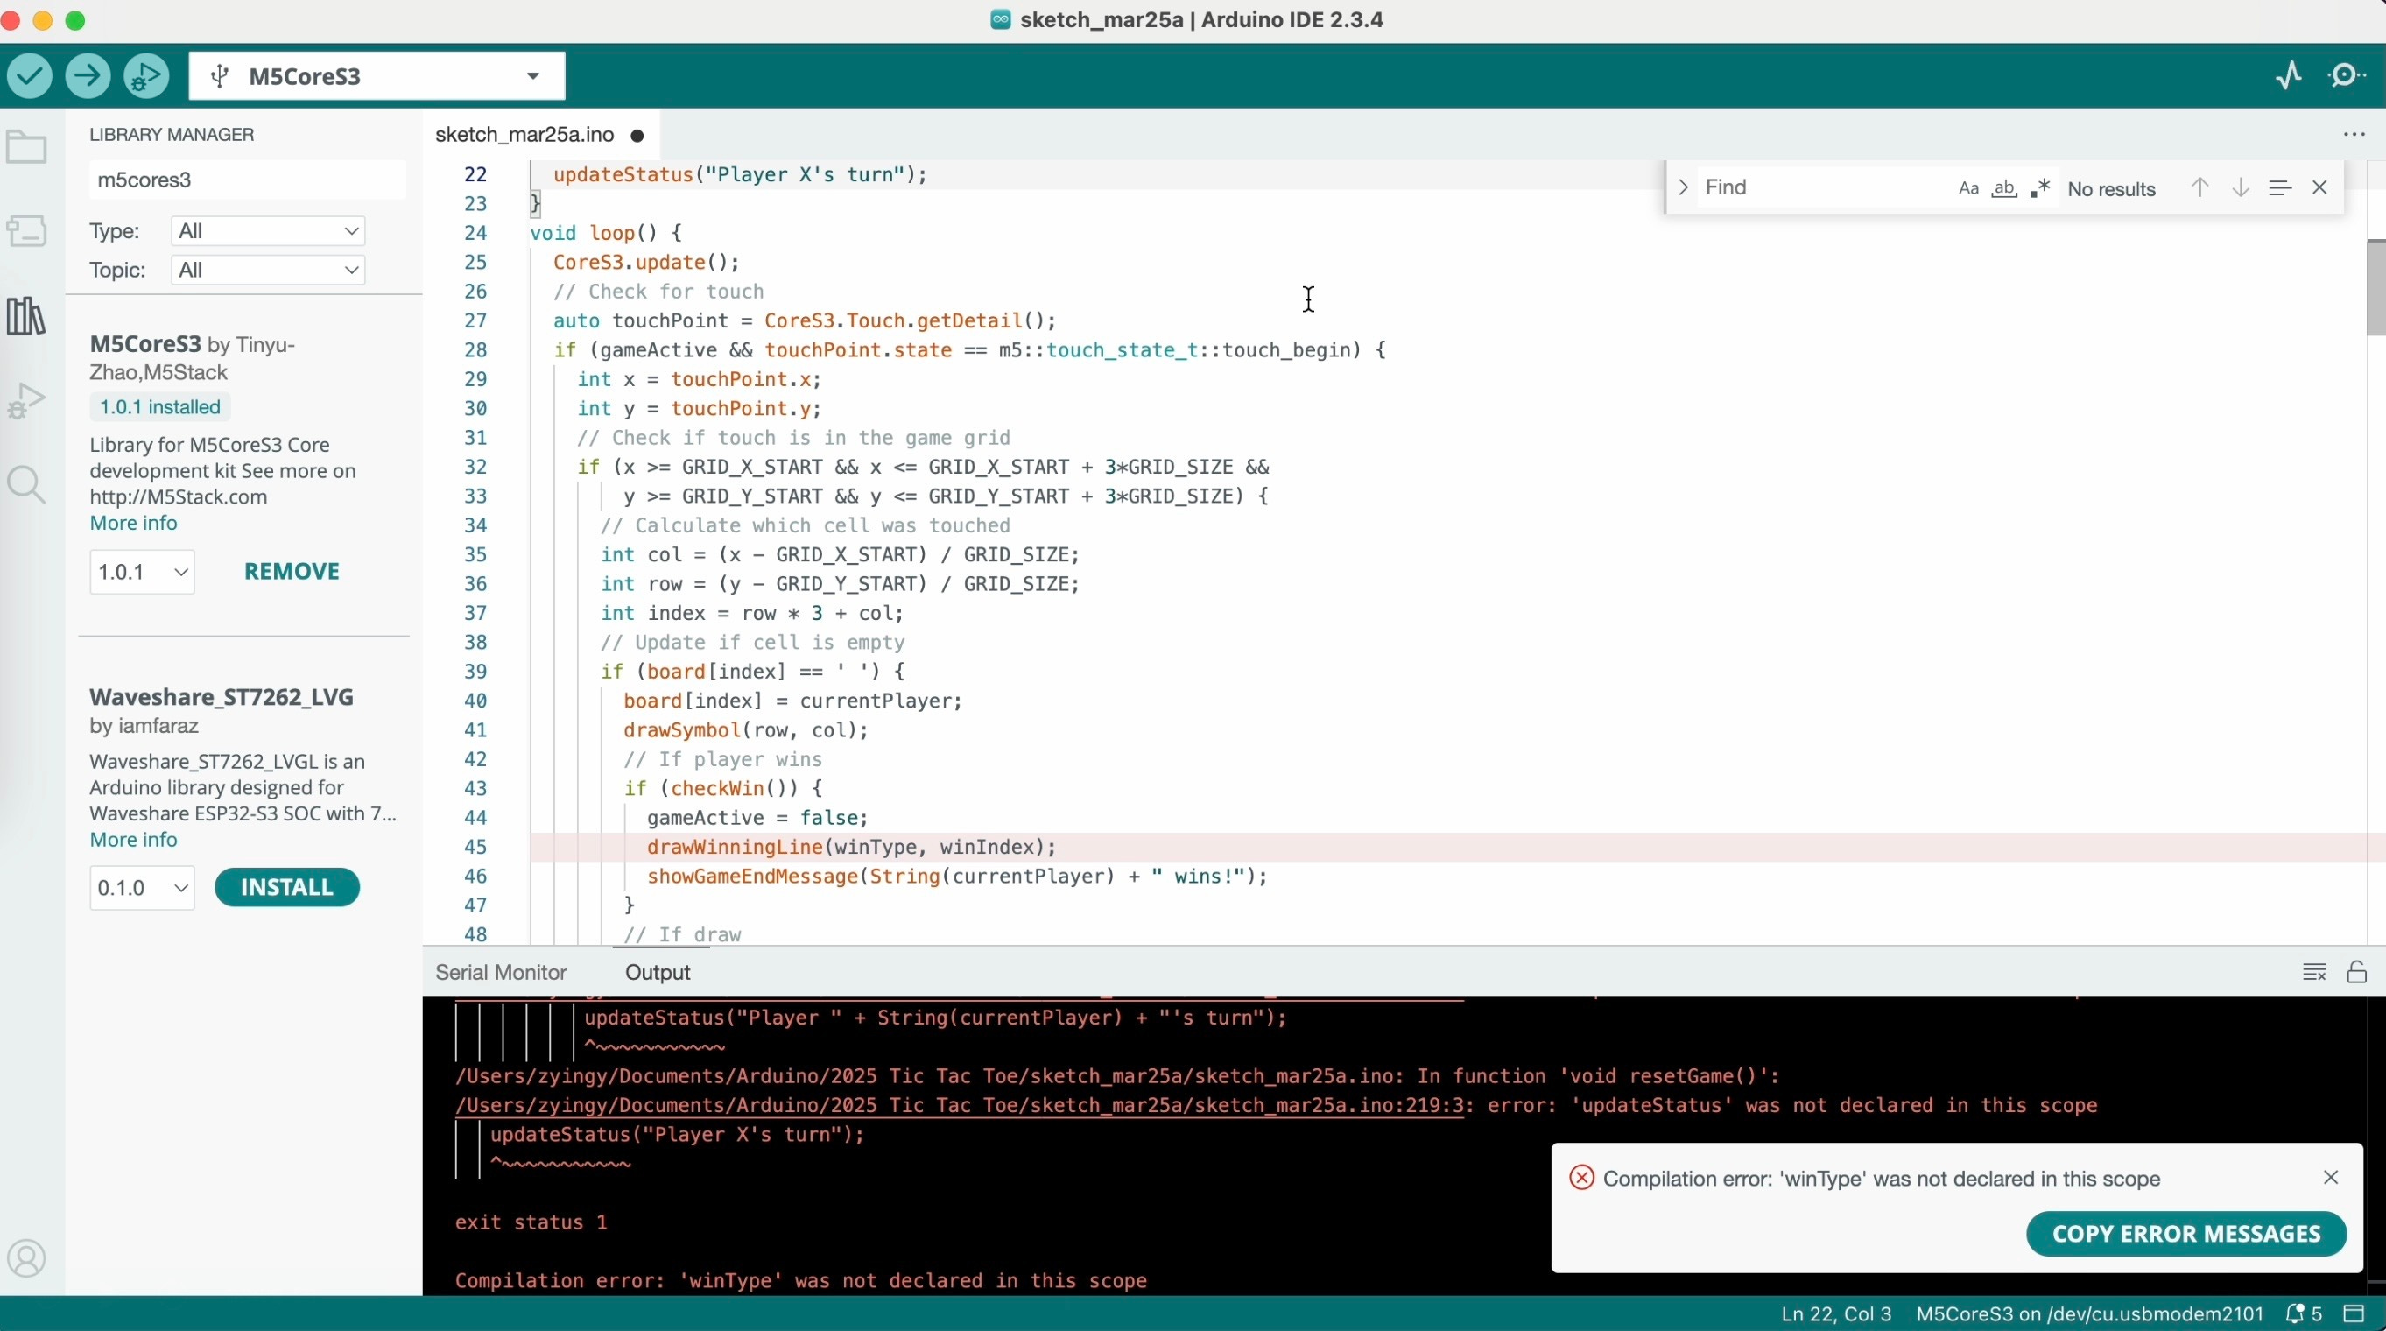The image size is (2386, 1331).
Task: Click the library search field containing m5cores3
Action: coord(246,180)
